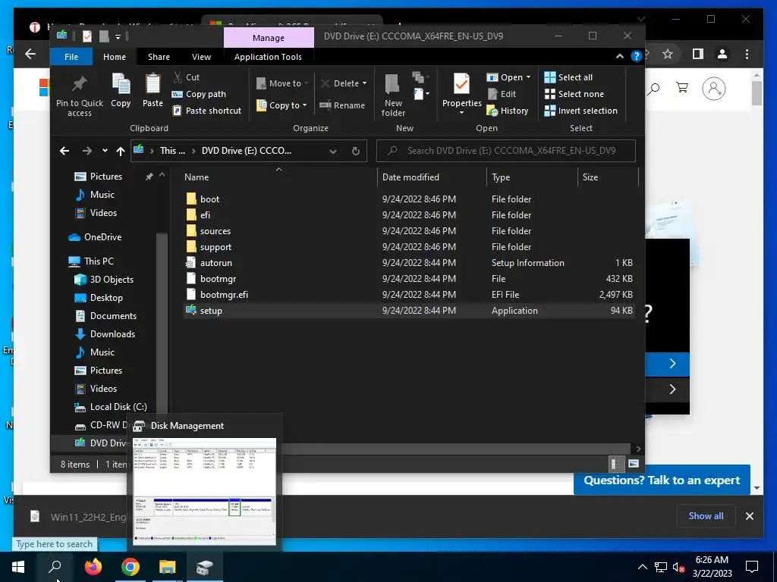The image size is (777, 582).
Task: Switch to the Home ribbon tab
Action: coord(115,57)
